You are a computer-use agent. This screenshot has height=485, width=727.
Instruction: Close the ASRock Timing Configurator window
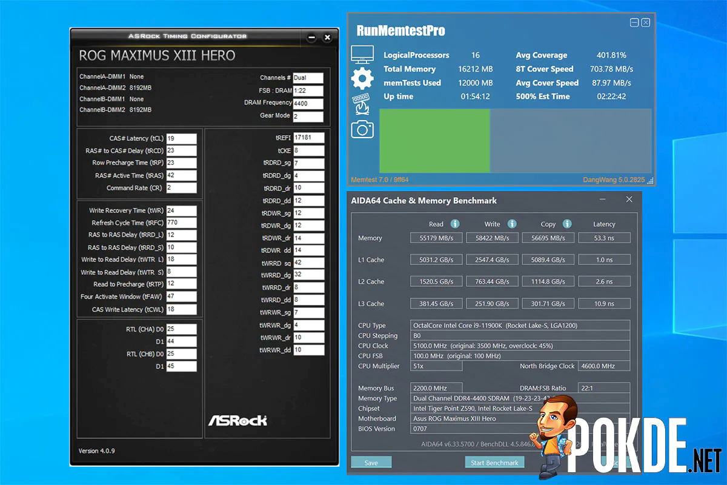[327, 38]
